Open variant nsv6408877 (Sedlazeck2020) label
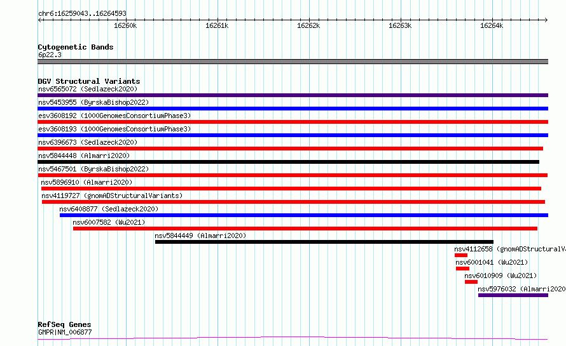 (109, 209)
